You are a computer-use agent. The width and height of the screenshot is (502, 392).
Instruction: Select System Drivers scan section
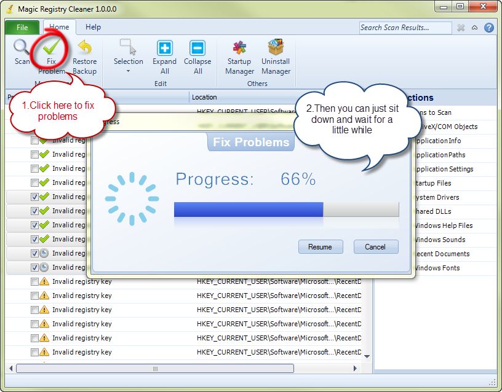437,197
